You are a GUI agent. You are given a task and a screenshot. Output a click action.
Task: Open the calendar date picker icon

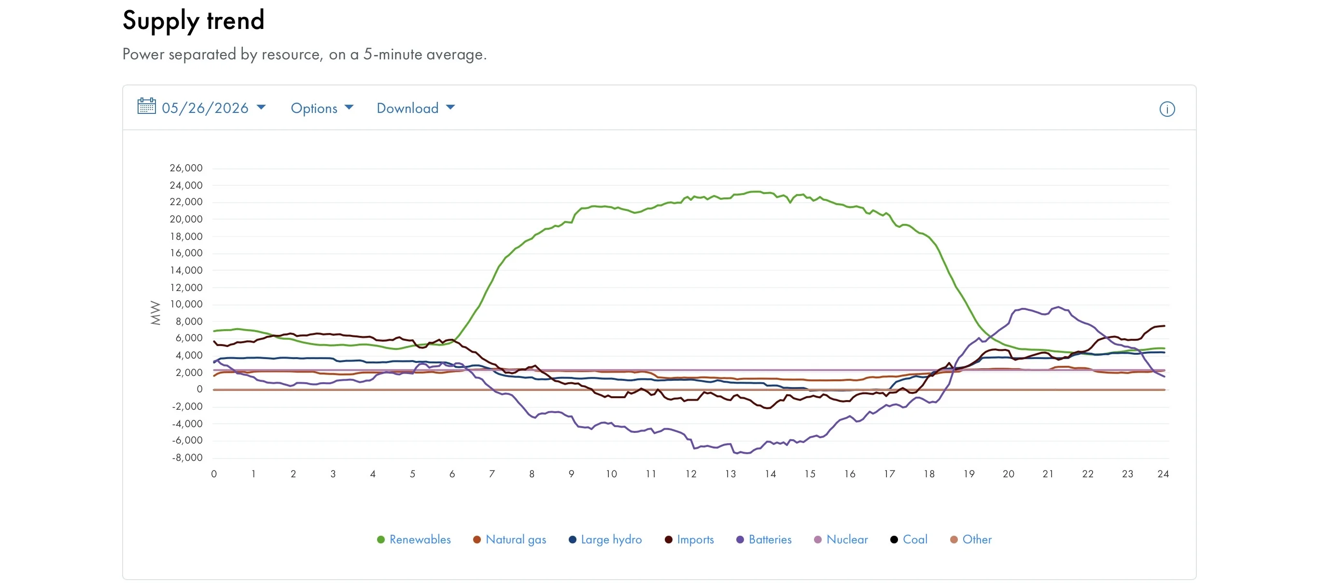click(x=146, y=107)
